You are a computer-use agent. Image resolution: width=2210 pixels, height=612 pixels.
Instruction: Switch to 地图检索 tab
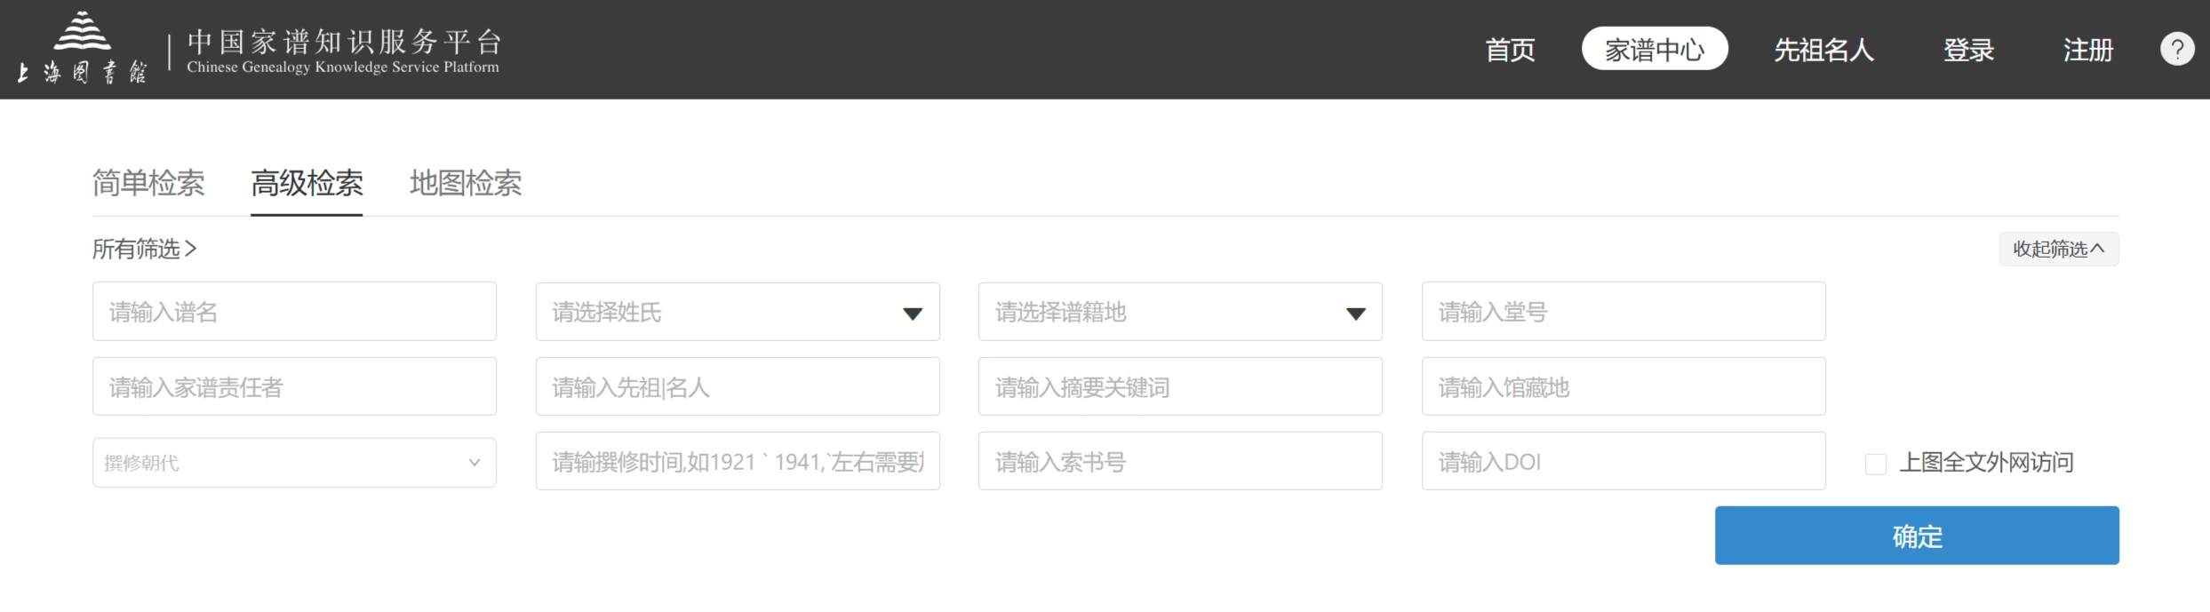click(466, 183)
